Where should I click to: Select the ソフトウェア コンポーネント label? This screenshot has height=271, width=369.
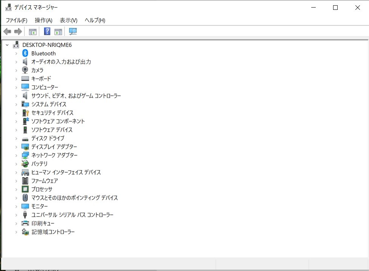[58, 121]
